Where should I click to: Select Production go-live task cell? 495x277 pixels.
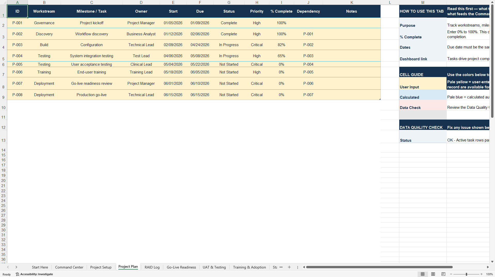coord(92,95)
